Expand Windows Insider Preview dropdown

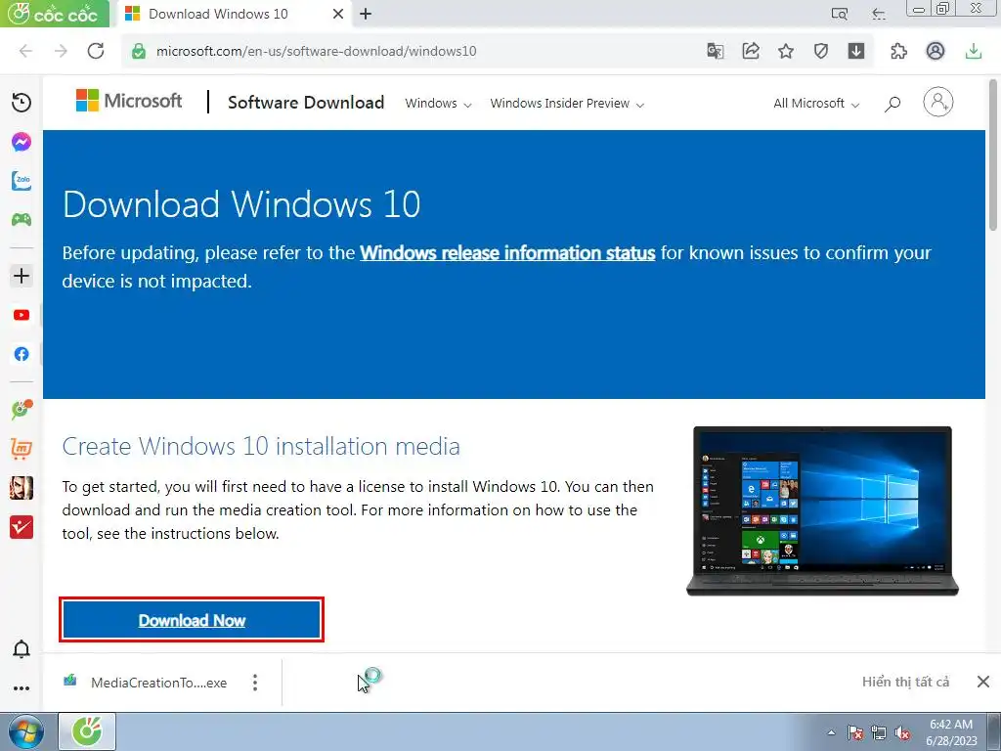[567, 104]
